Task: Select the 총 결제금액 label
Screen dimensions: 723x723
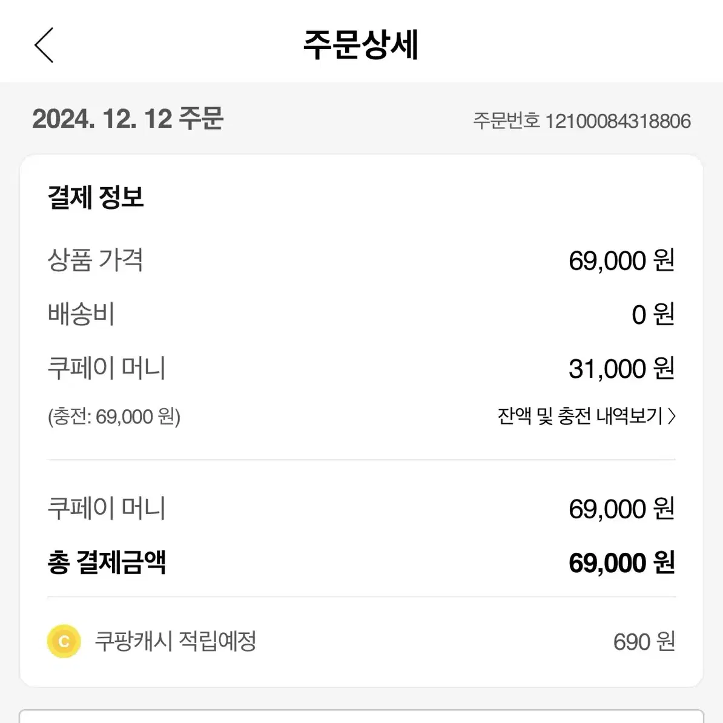Action: click(107, 563)
